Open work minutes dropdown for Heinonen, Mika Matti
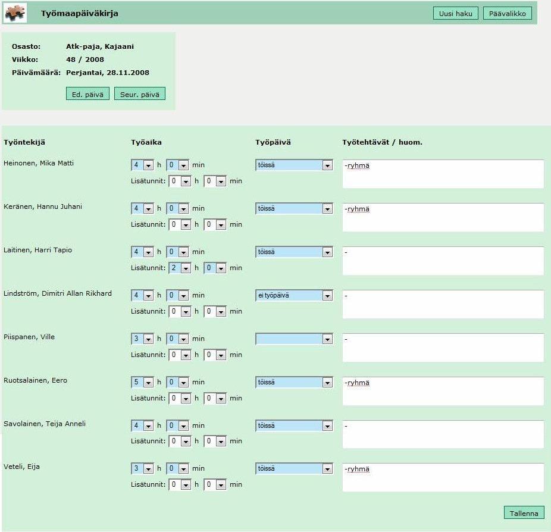The height and width of the screenshot is (532, 551). tap(177, 165)
